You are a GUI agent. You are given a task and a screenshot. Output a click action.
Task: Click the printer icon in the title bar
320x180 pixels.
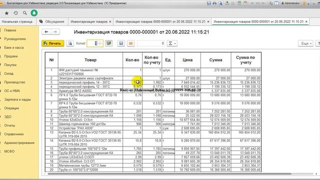[x=214, y=3]
